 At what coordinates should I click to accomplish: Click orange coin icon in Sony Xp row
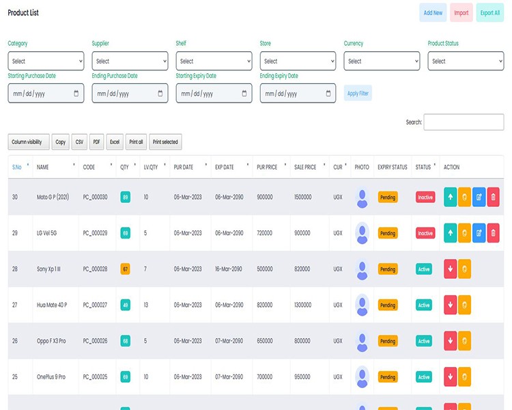pos(464,269)
